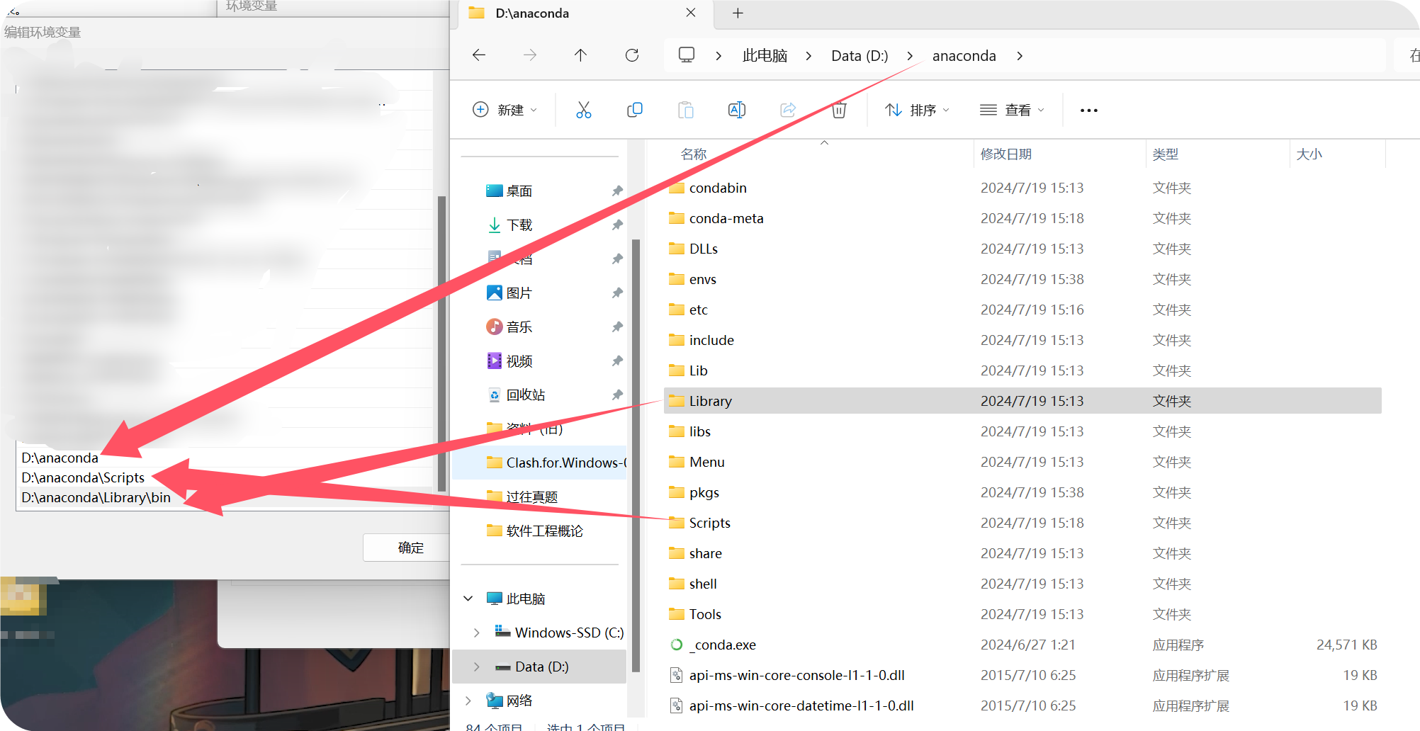Sort files by 修改日期 column
1420x731 pixels.
(1005, 154)
